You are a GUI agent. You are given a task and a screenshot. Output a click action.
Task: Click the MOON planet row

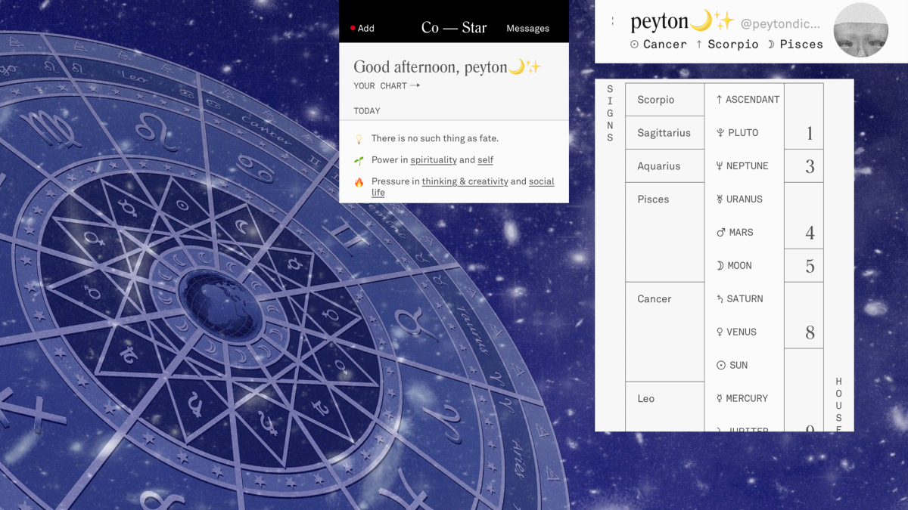coord(733,266)
